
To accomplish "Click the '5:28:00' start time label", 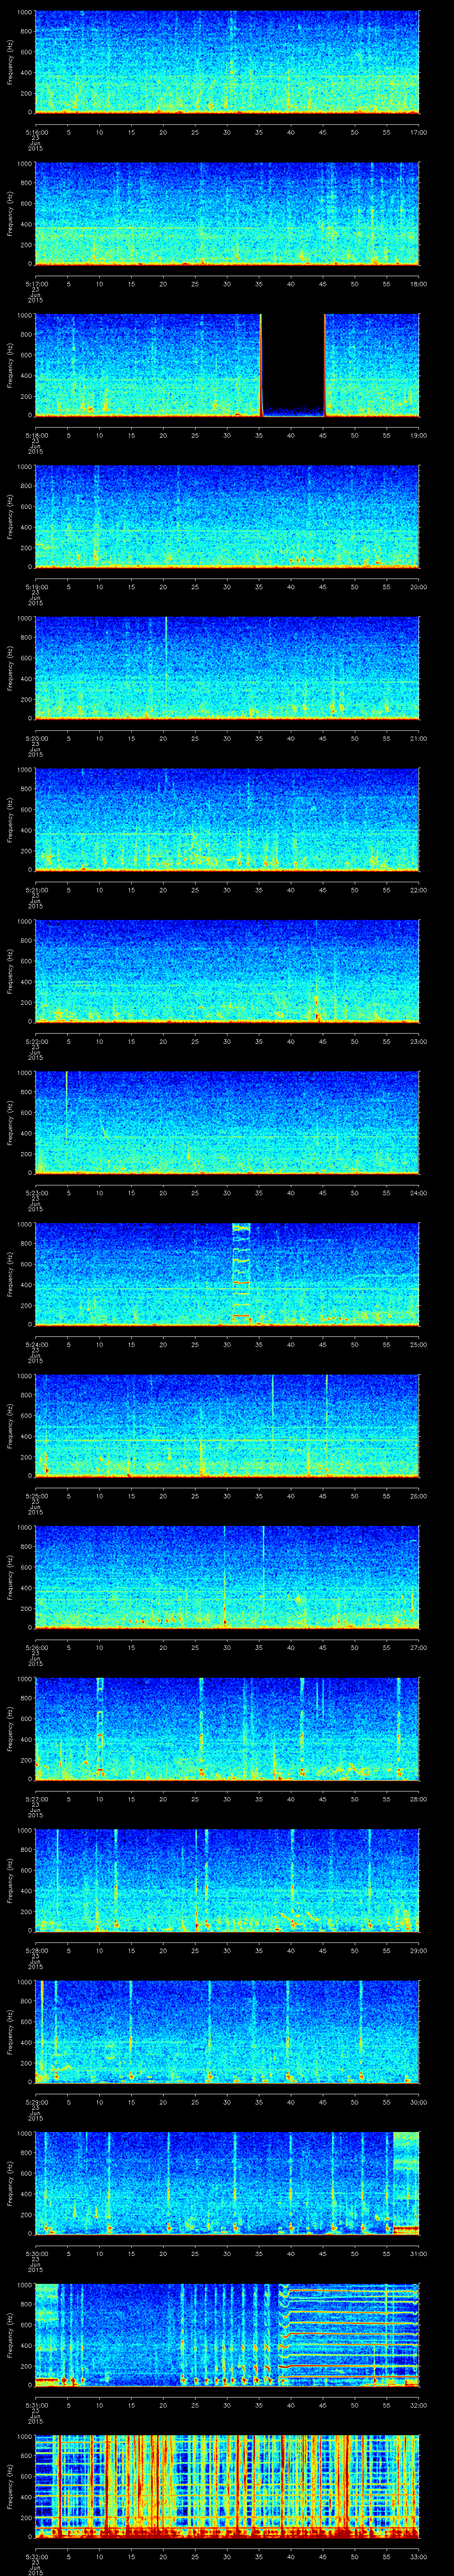I will [x=36, y=1950].
